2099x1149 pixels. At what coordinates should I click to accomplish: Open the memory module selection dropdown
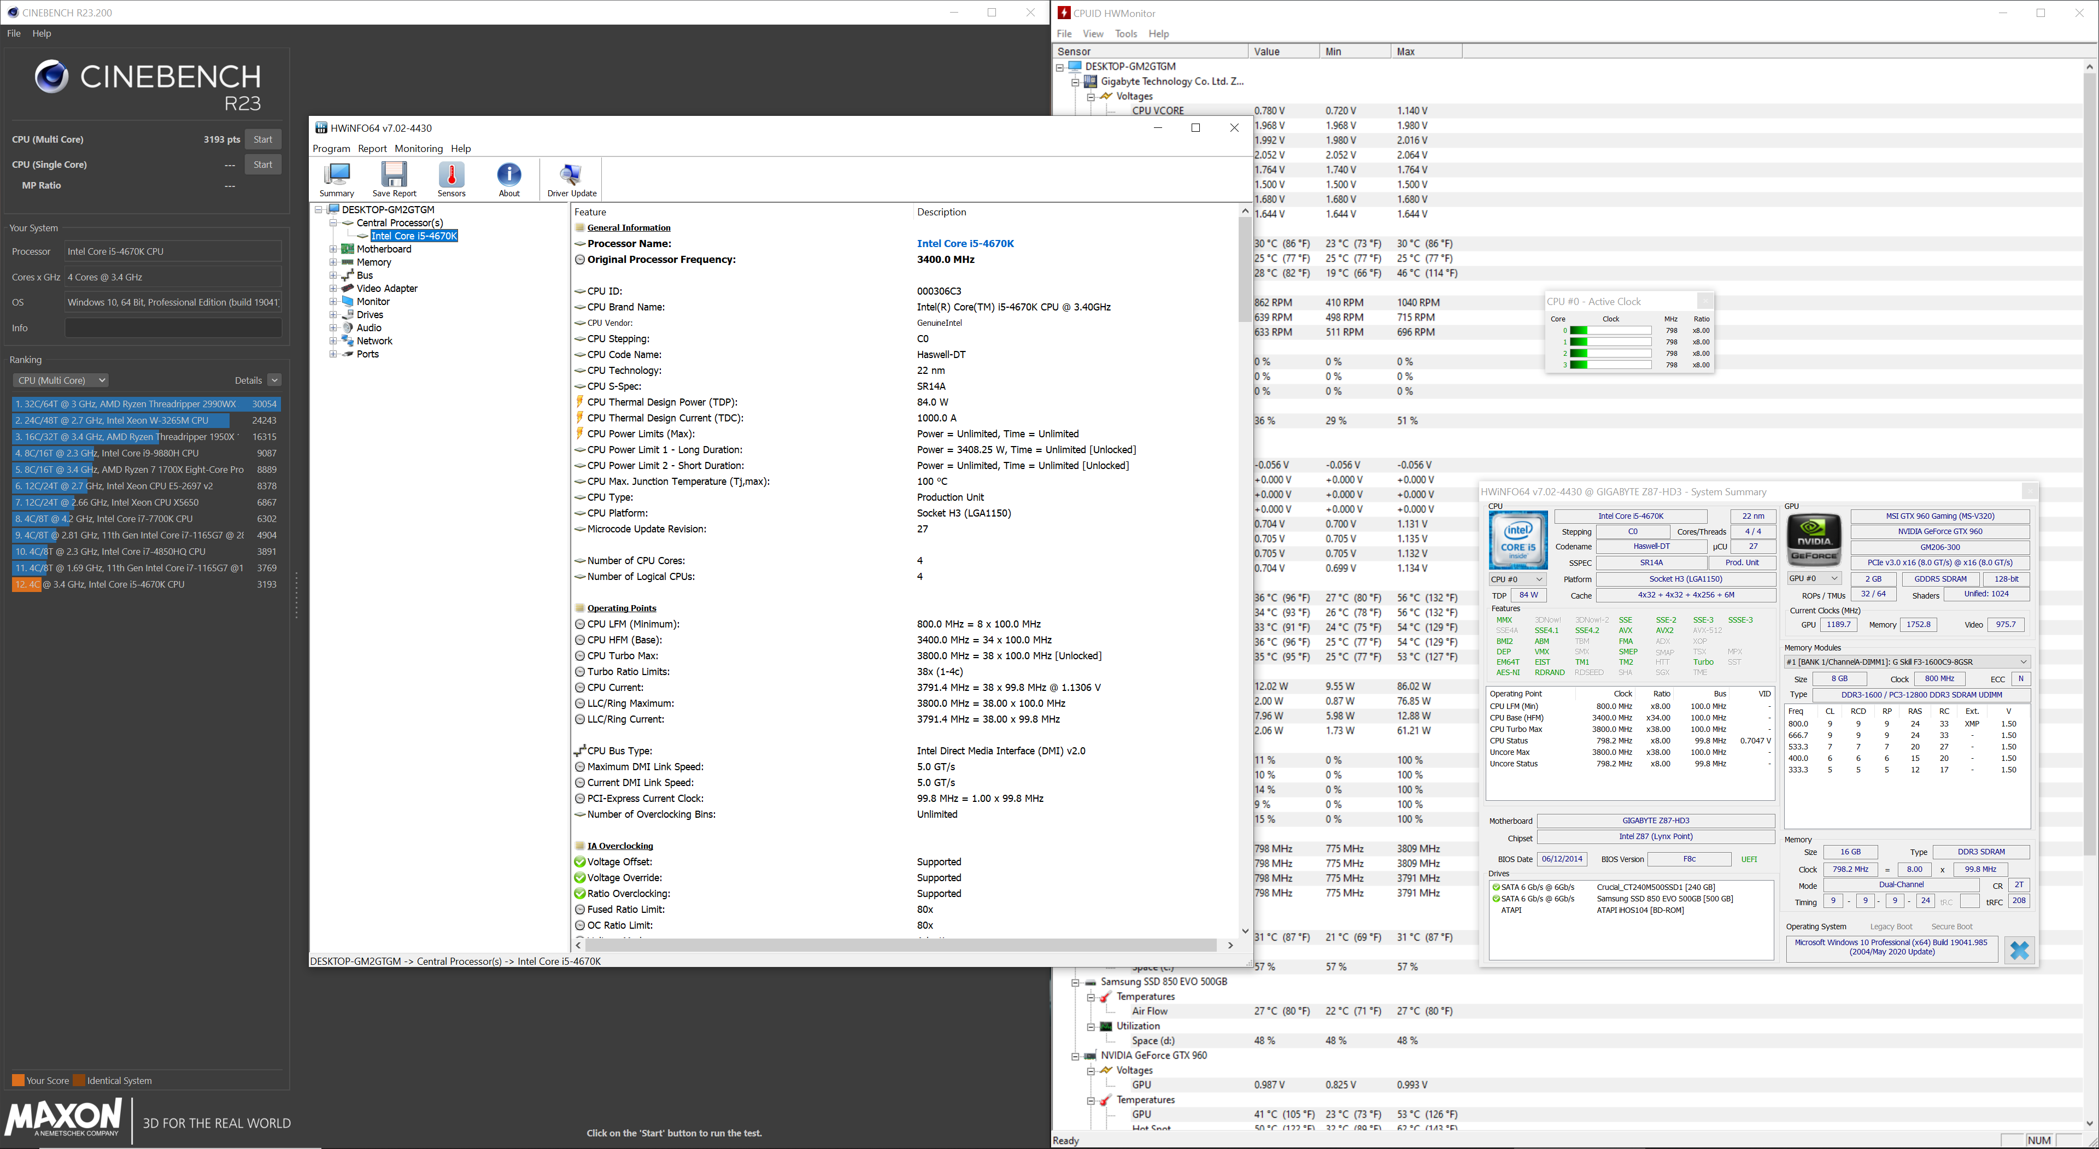point(1907,662)
